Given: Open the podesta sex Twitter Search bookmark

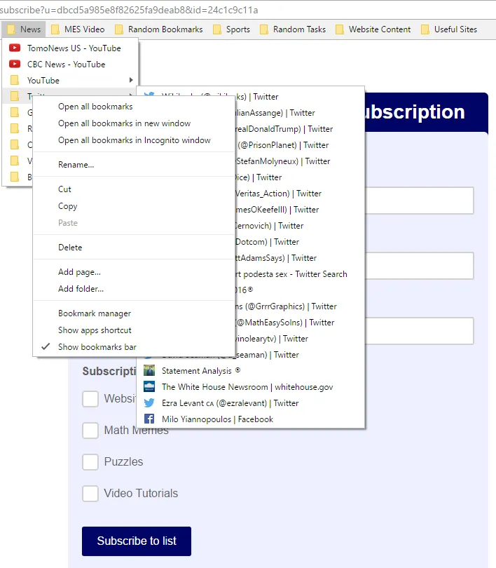Looking at the screenshot, I should (x=299, y=274).
